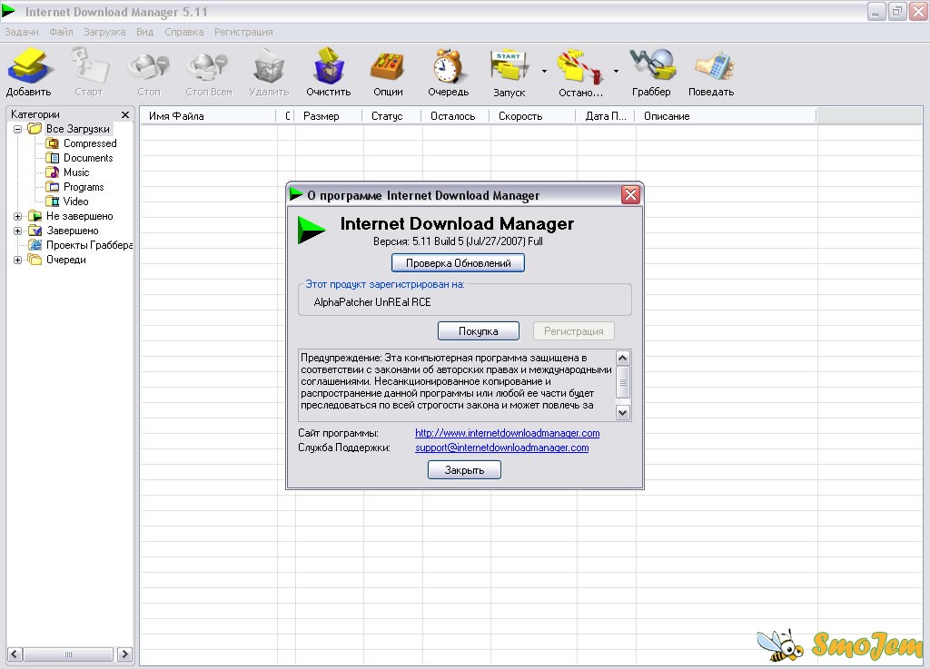Open the Регистрация menu
The width and height of the screenshot is (930, 669).
pyautogui.click(x=243, y=32)
